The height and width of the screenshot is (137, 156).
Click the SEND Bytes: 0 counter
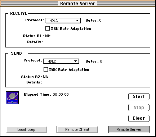click(94, 61)
